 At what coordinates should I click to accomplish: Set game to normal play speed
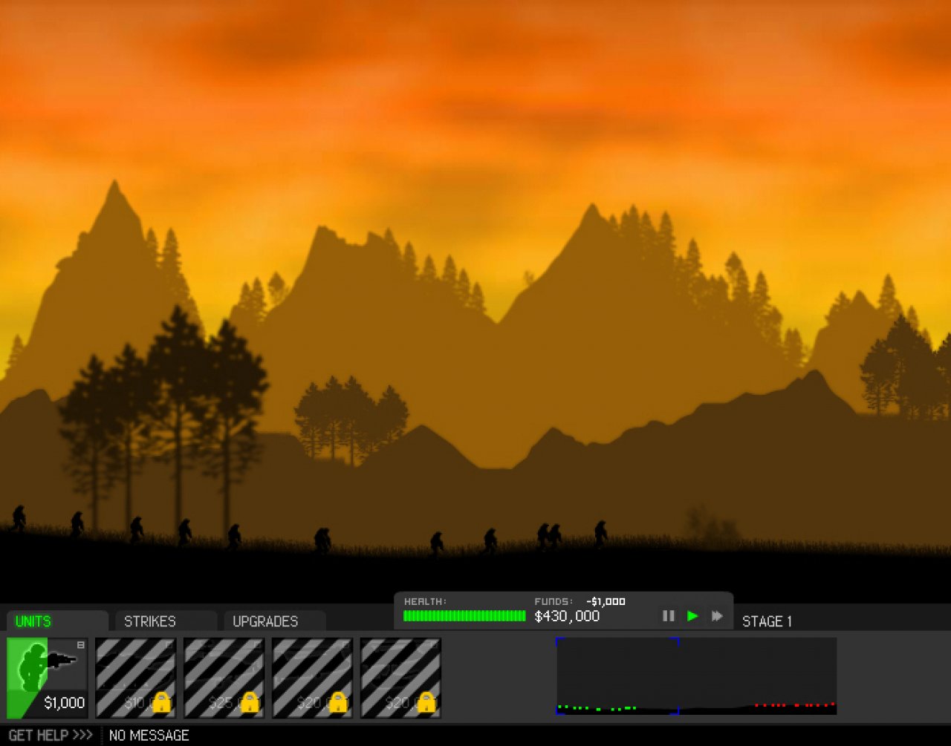(x=692, y=615)
